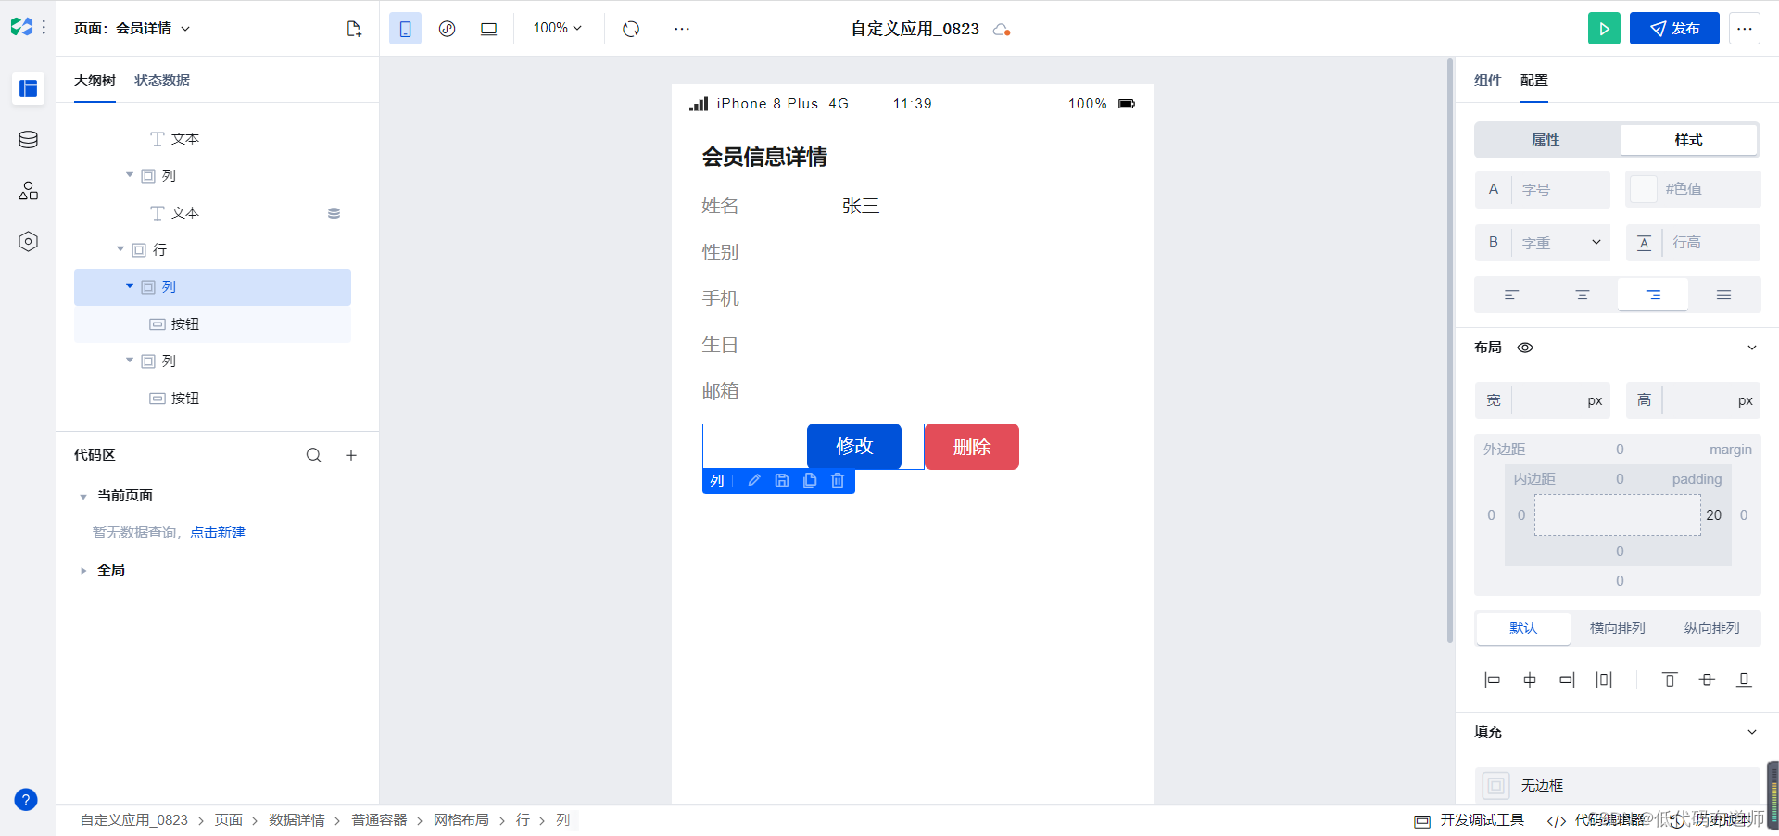Search in the code area
Image resolution: width=1779 pixels, height=836 pixels.
pos(314,455)
